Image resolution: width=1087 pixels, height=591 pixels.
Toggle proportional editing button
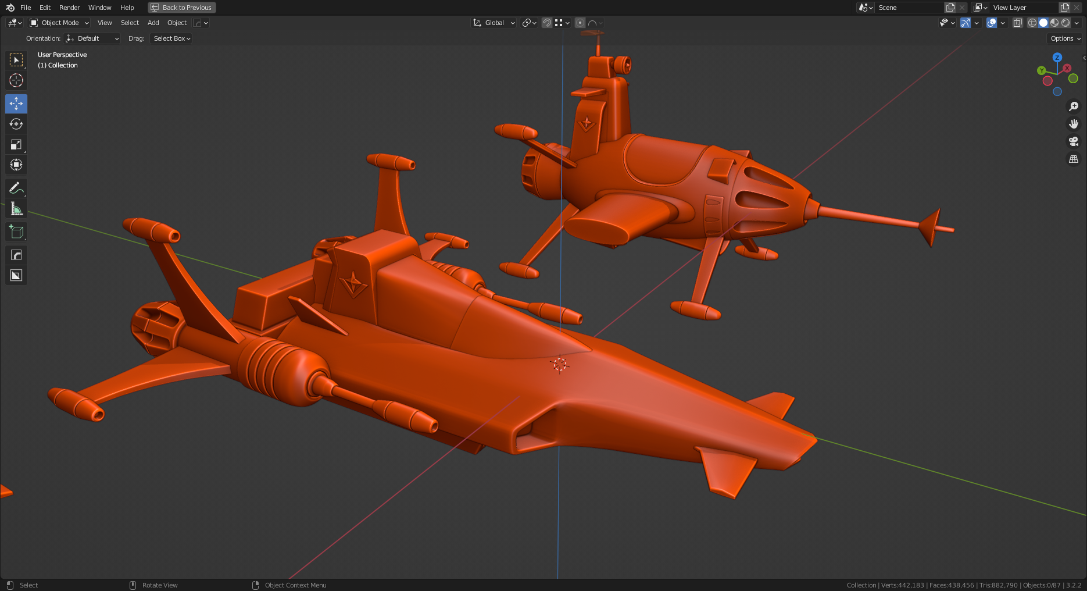(580, 23)
